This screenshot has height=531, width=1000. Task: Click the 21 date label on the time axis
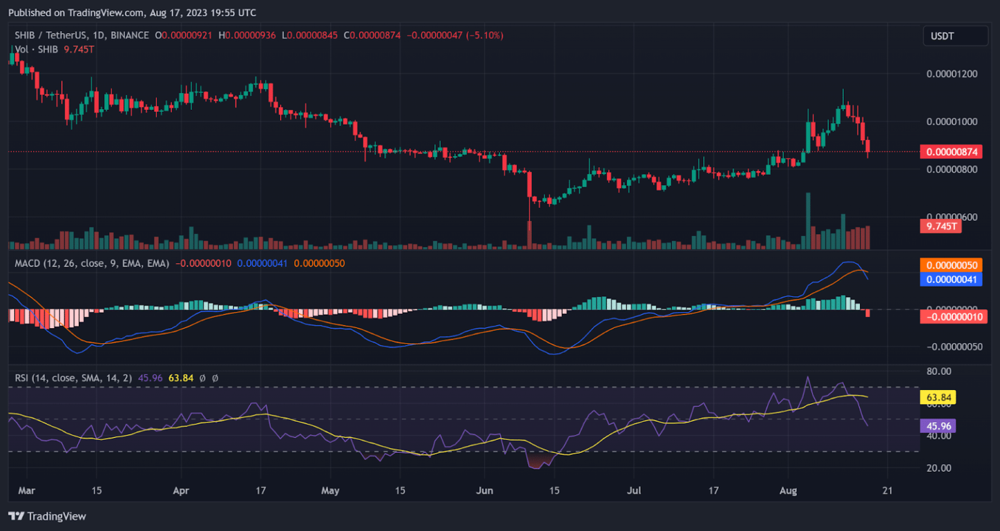pyautogui.click(x=887, y=490)
